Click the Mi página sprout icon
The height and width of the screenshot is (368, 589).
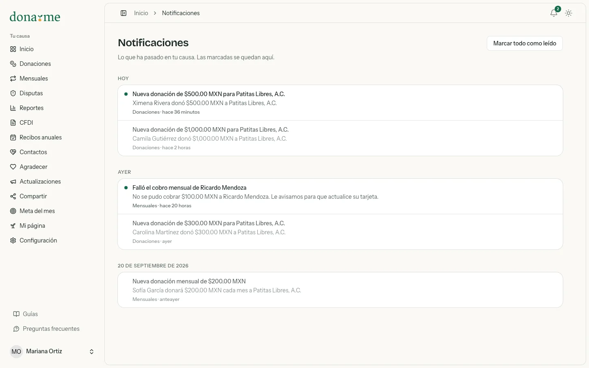point(13,226)
